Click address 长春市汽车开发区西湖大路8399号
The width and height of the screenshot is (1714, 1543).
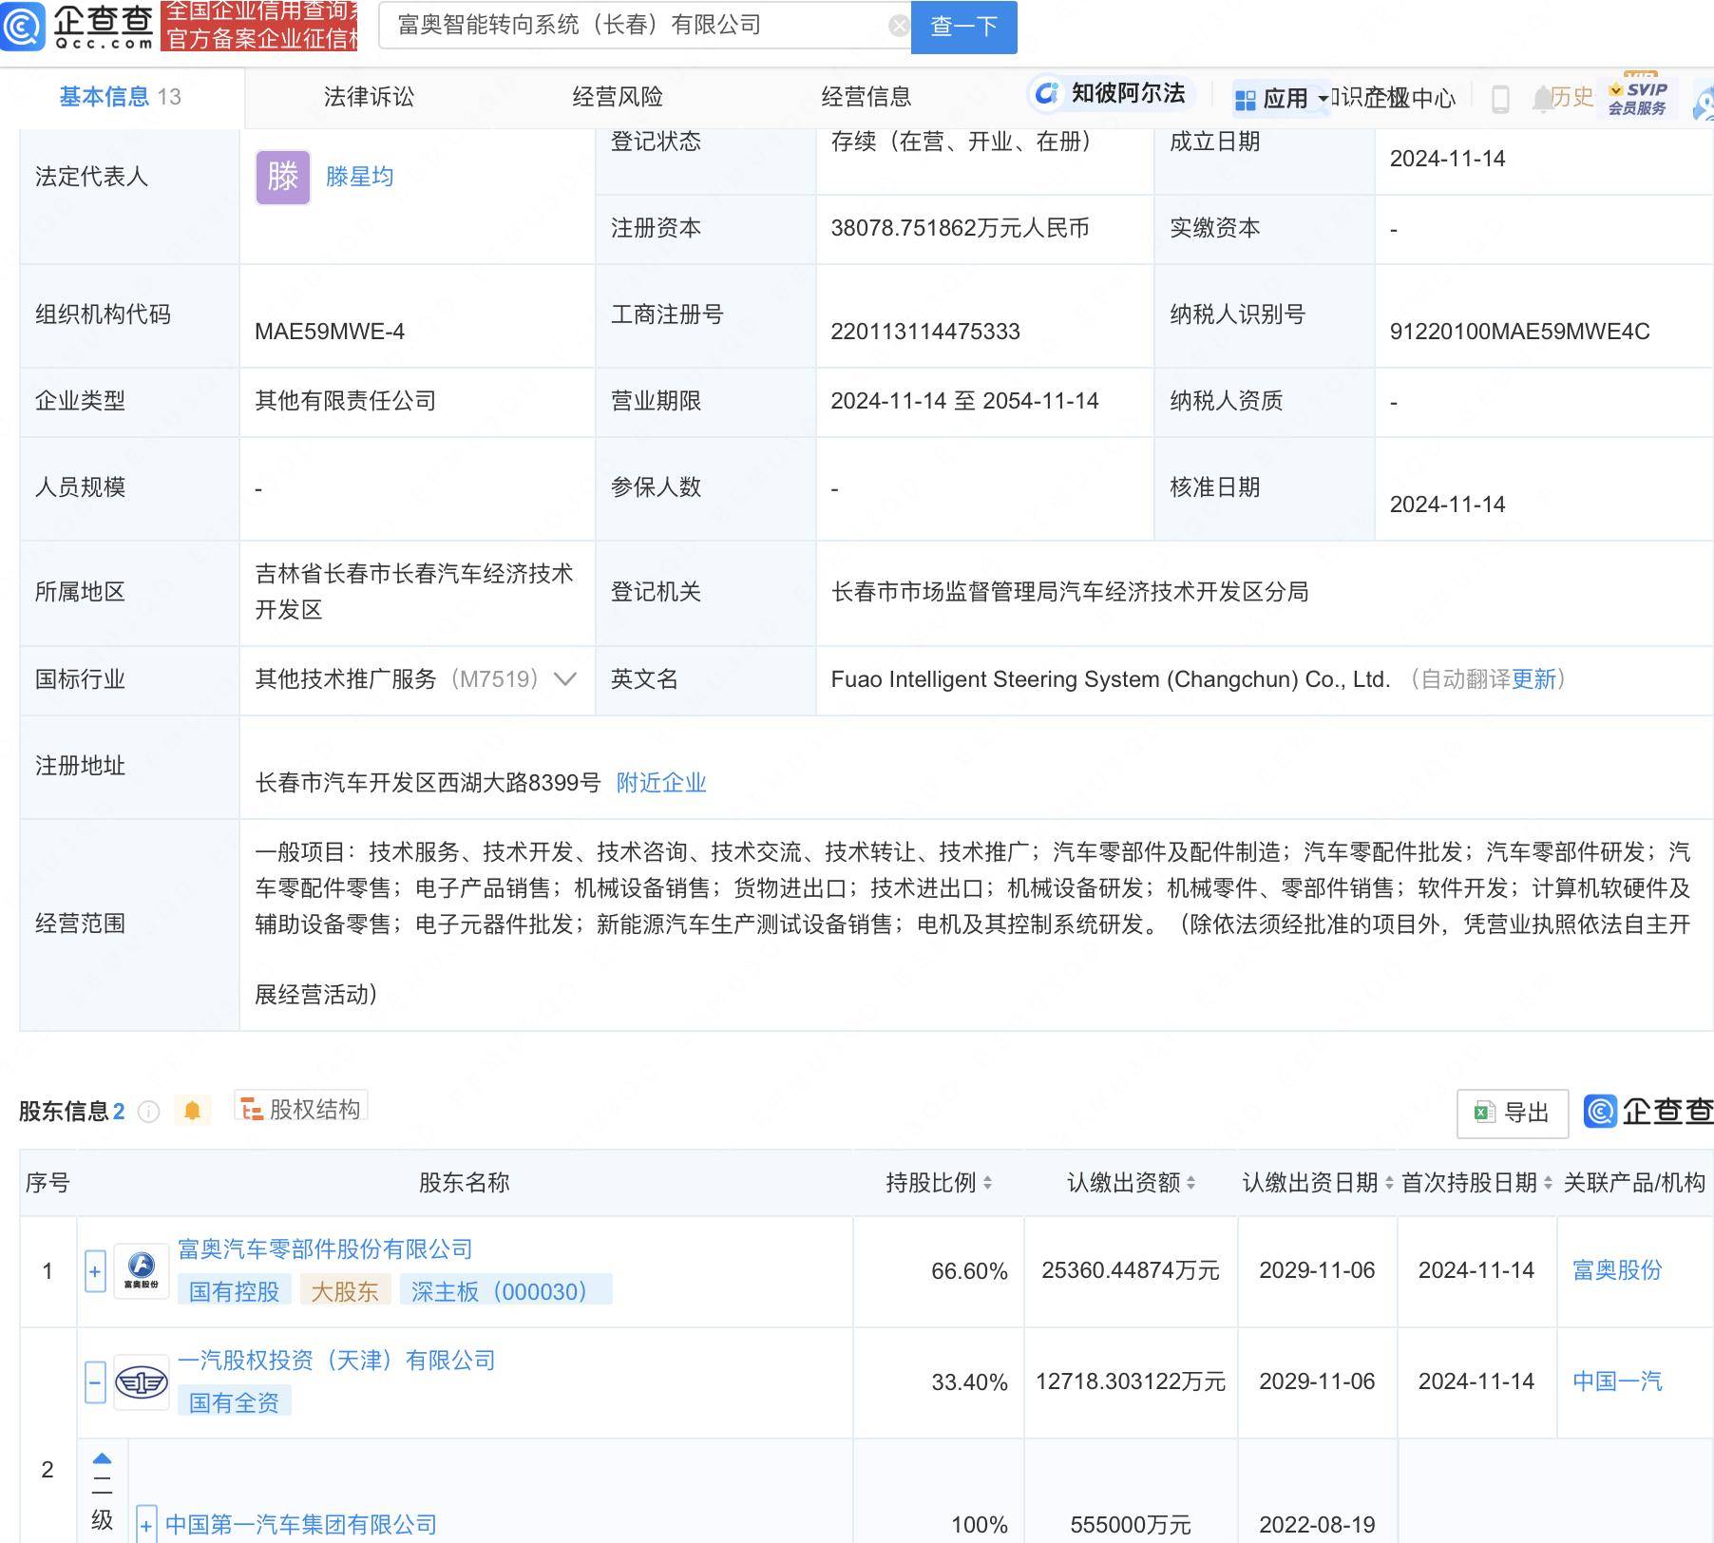pos(428,783)
